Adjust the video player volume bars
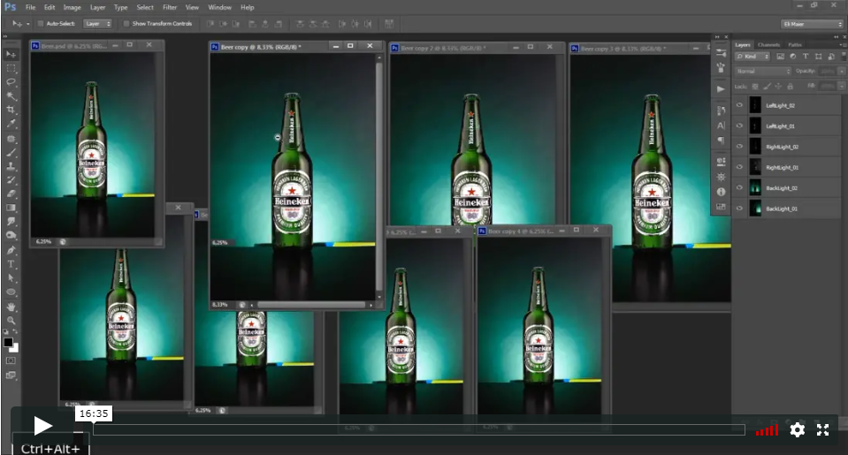 pyautogui.click(x=767, y=430)
